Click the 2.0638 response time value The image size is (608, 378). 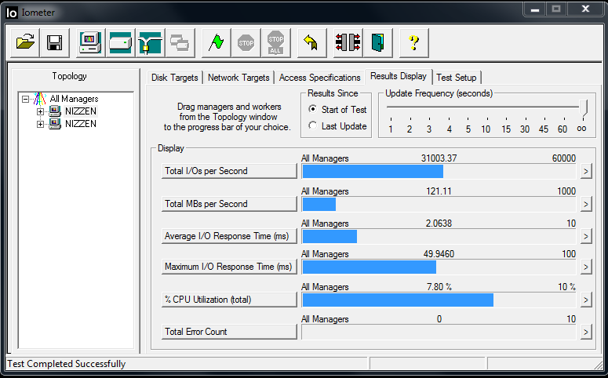point(439,224)
